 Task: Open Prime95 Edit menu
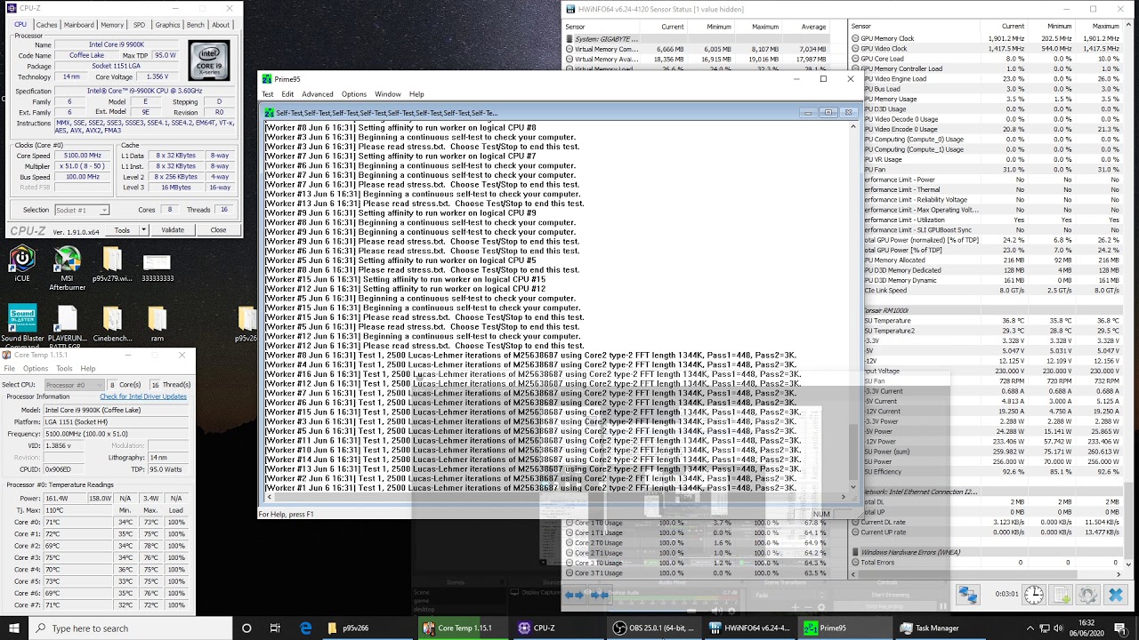287,94
